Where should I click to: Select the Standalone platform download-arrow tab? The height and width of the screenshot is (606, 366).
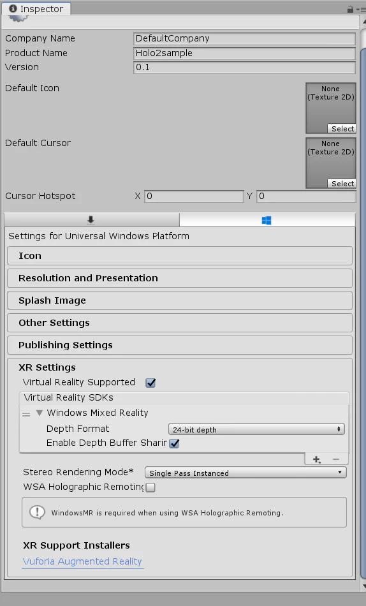tap(92, 220)
